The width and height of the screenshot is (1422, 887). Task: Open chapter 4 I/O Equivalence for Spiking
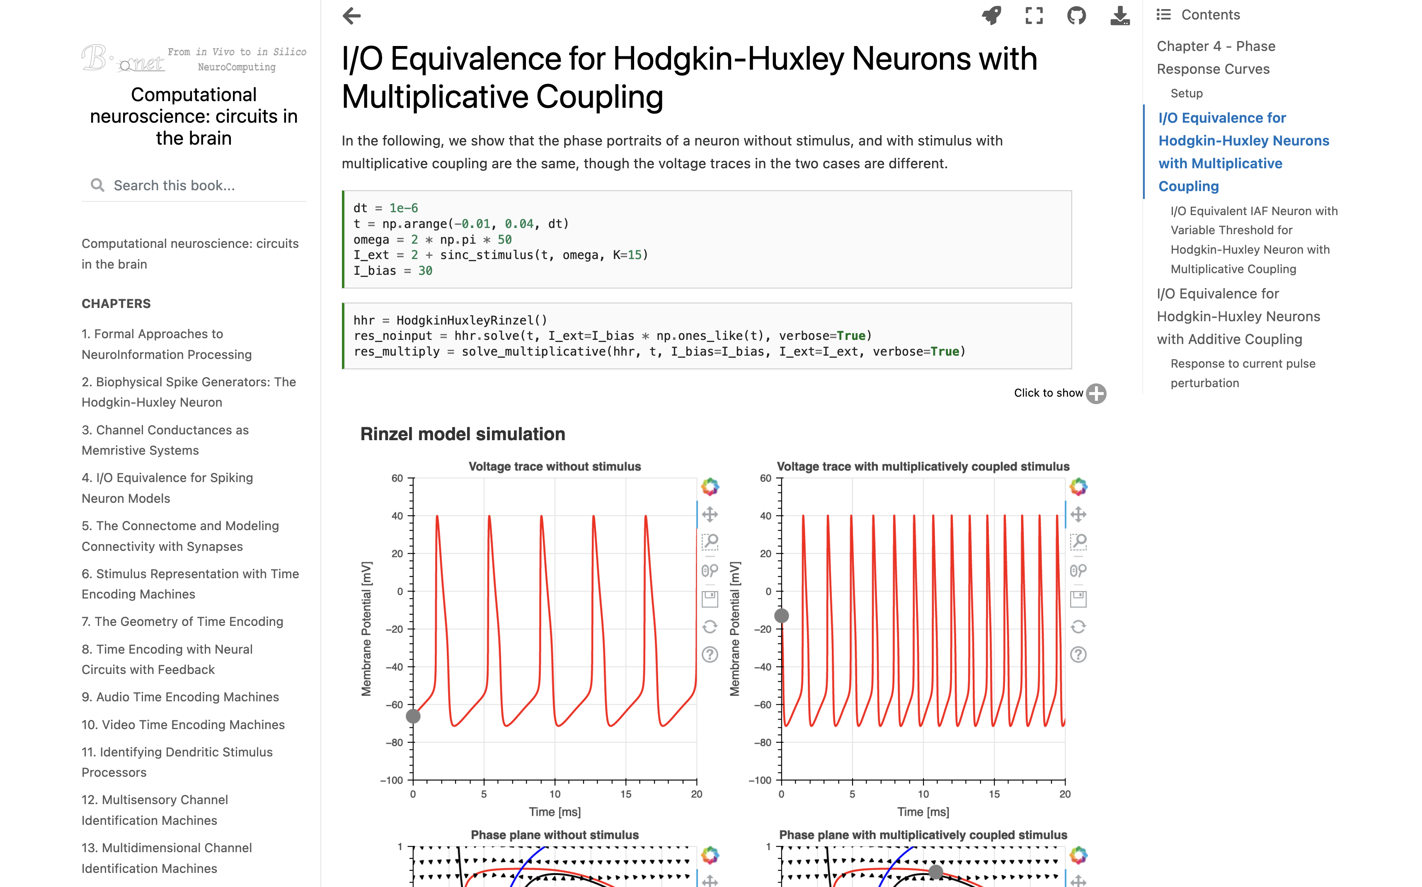(167, 487)
